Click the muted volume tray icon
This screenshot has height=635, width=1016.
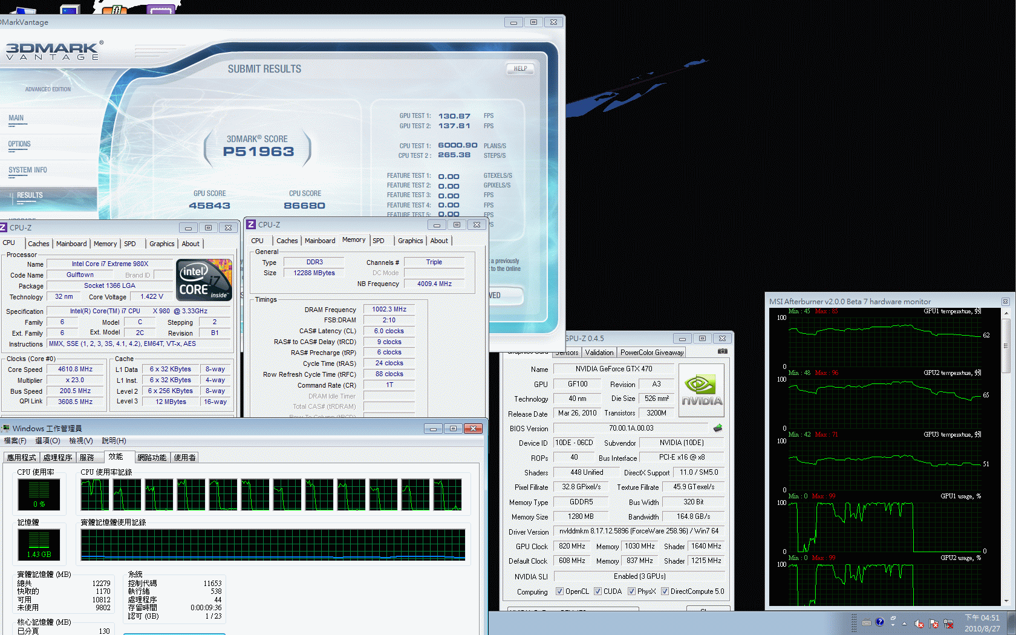tap(919, 624)
